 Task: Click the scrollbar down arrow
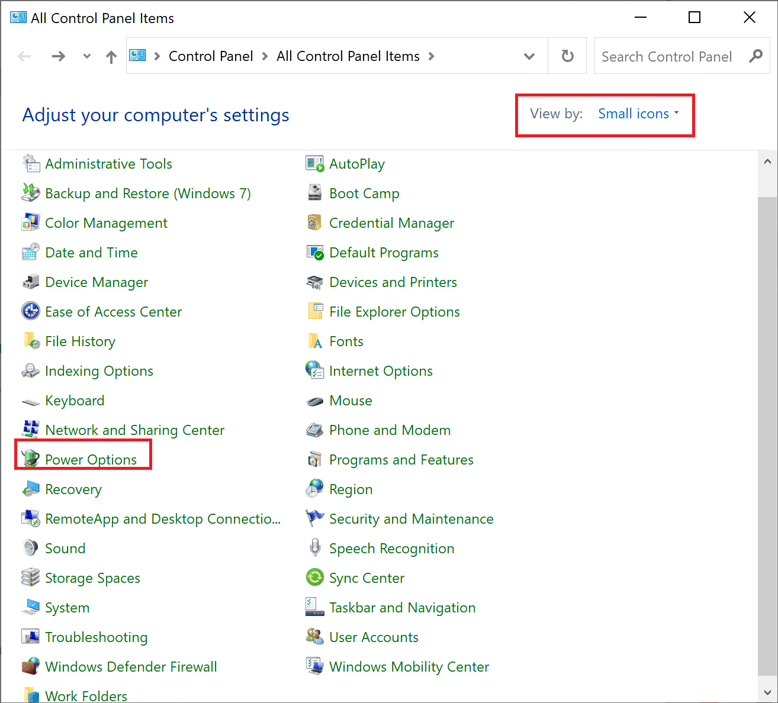click(767, 692)
